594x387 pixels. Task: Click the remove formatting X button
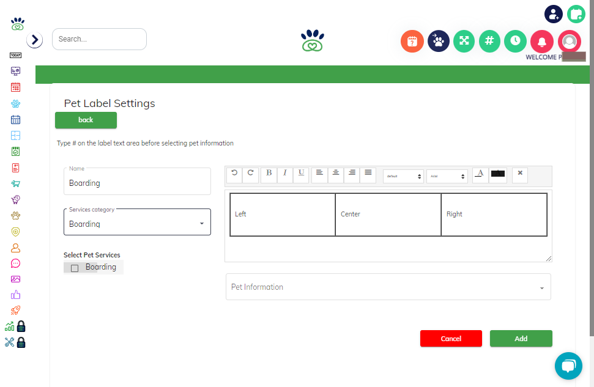pos(520,175)
